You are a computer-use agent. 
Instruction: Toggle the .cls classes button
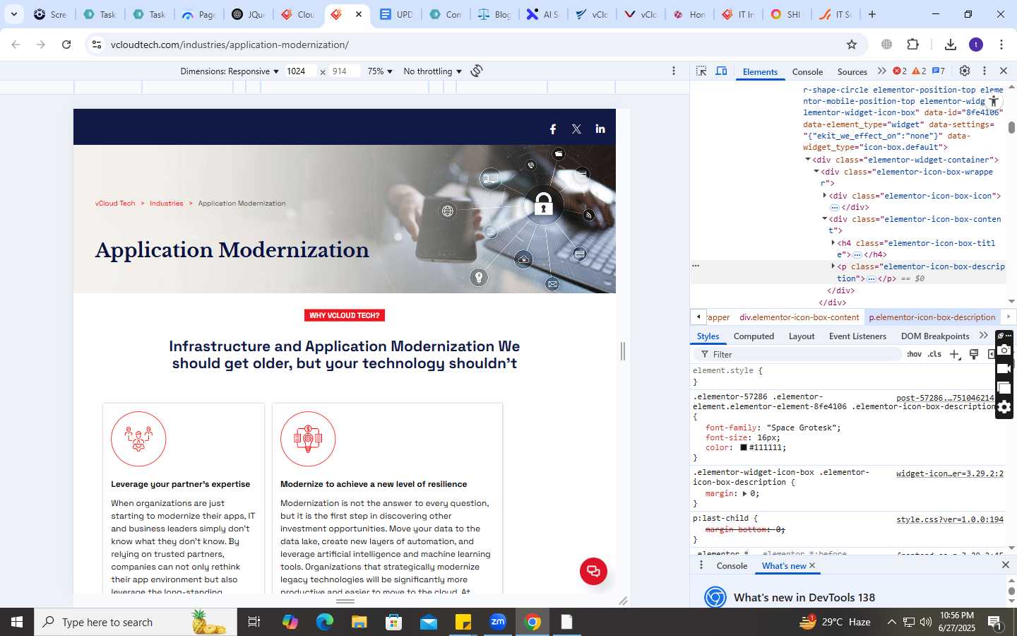coord(935,354)
